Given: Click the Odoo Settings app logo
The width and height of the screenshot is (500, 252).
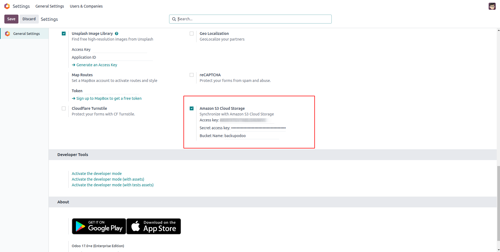Looking at the screenshot, I should [7, 6].
